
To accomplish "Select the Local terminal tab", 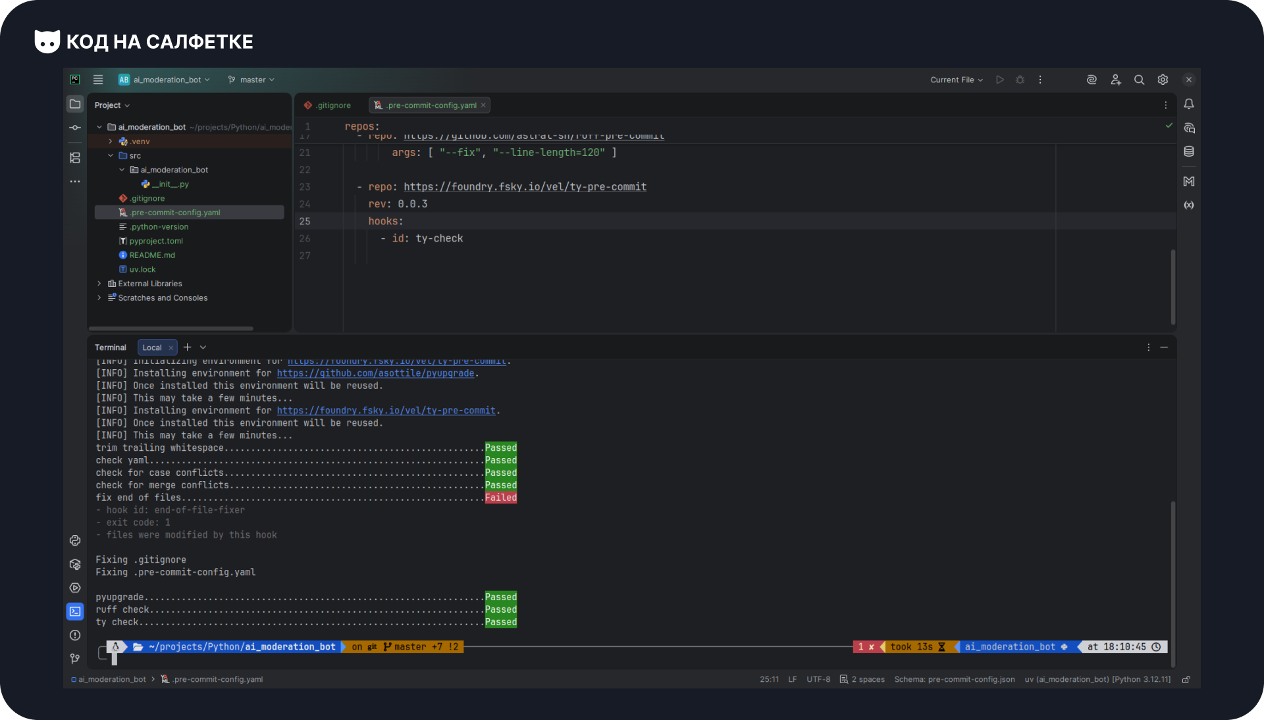I will 152,347.
